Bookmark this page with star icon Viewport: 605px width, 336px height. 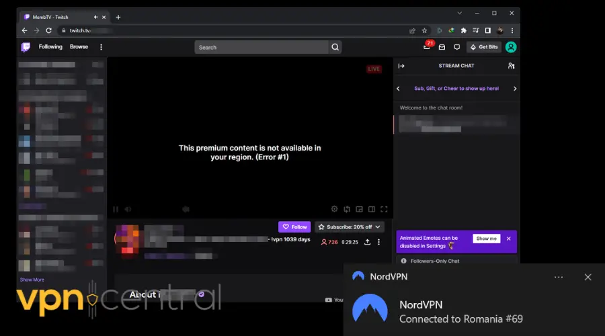424,30
